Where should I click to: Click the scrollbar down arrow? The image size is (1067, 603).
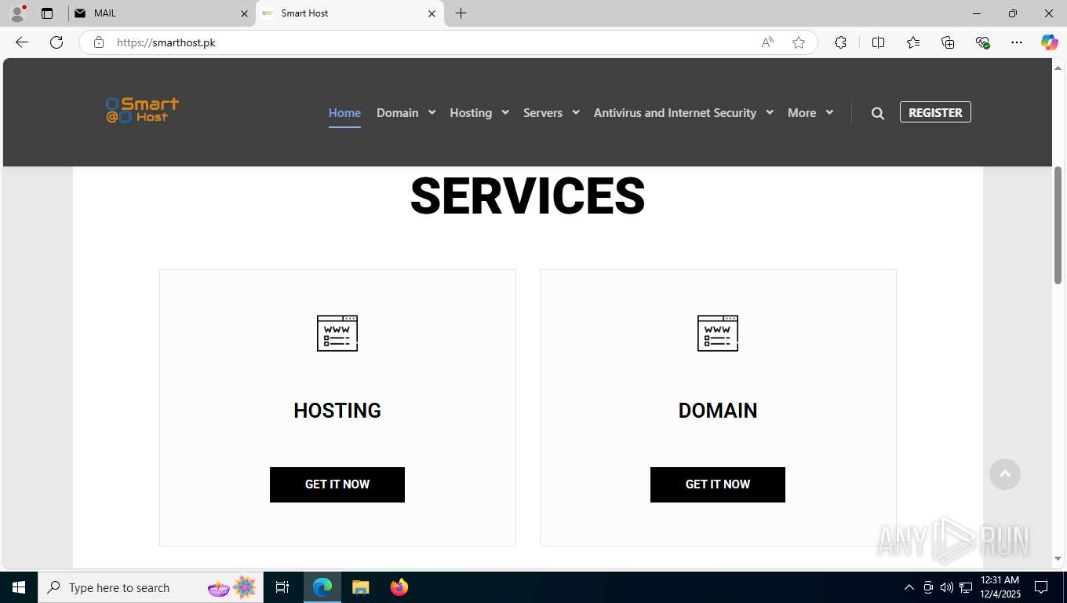1058,559
